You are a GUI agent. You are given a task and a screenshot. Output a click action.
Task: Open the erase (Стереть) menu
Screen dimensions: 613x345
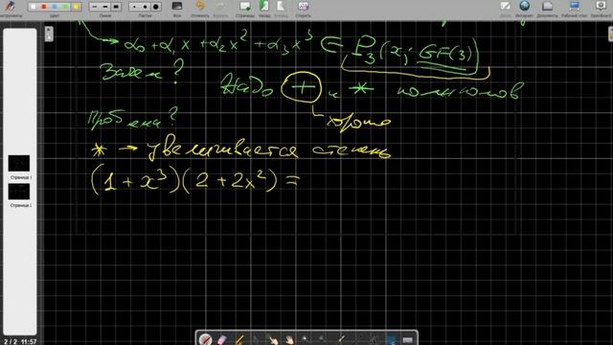point(303,8)
